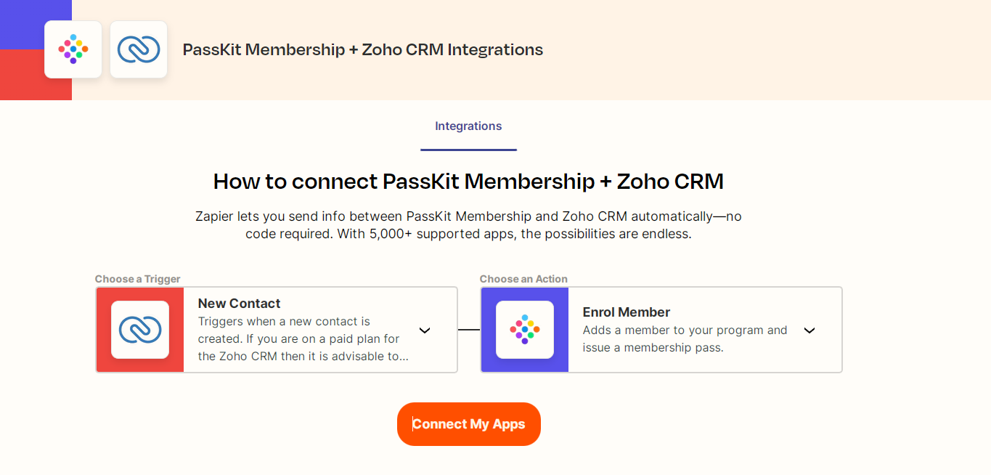This screenshot has width=991, height=475.
Task: Click the connector line between trigger and action
Action: pyautogui.click(x=469, y=330)
